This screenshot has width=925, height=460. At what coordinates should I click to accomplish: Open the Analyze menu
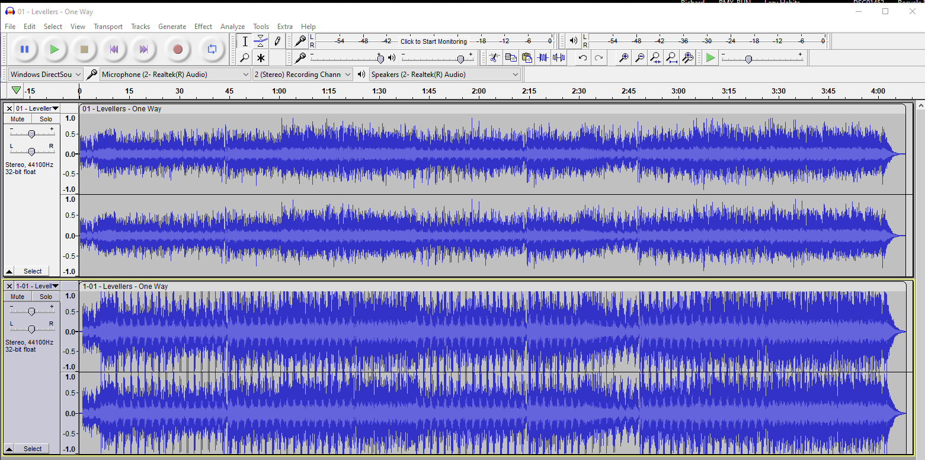232,27
